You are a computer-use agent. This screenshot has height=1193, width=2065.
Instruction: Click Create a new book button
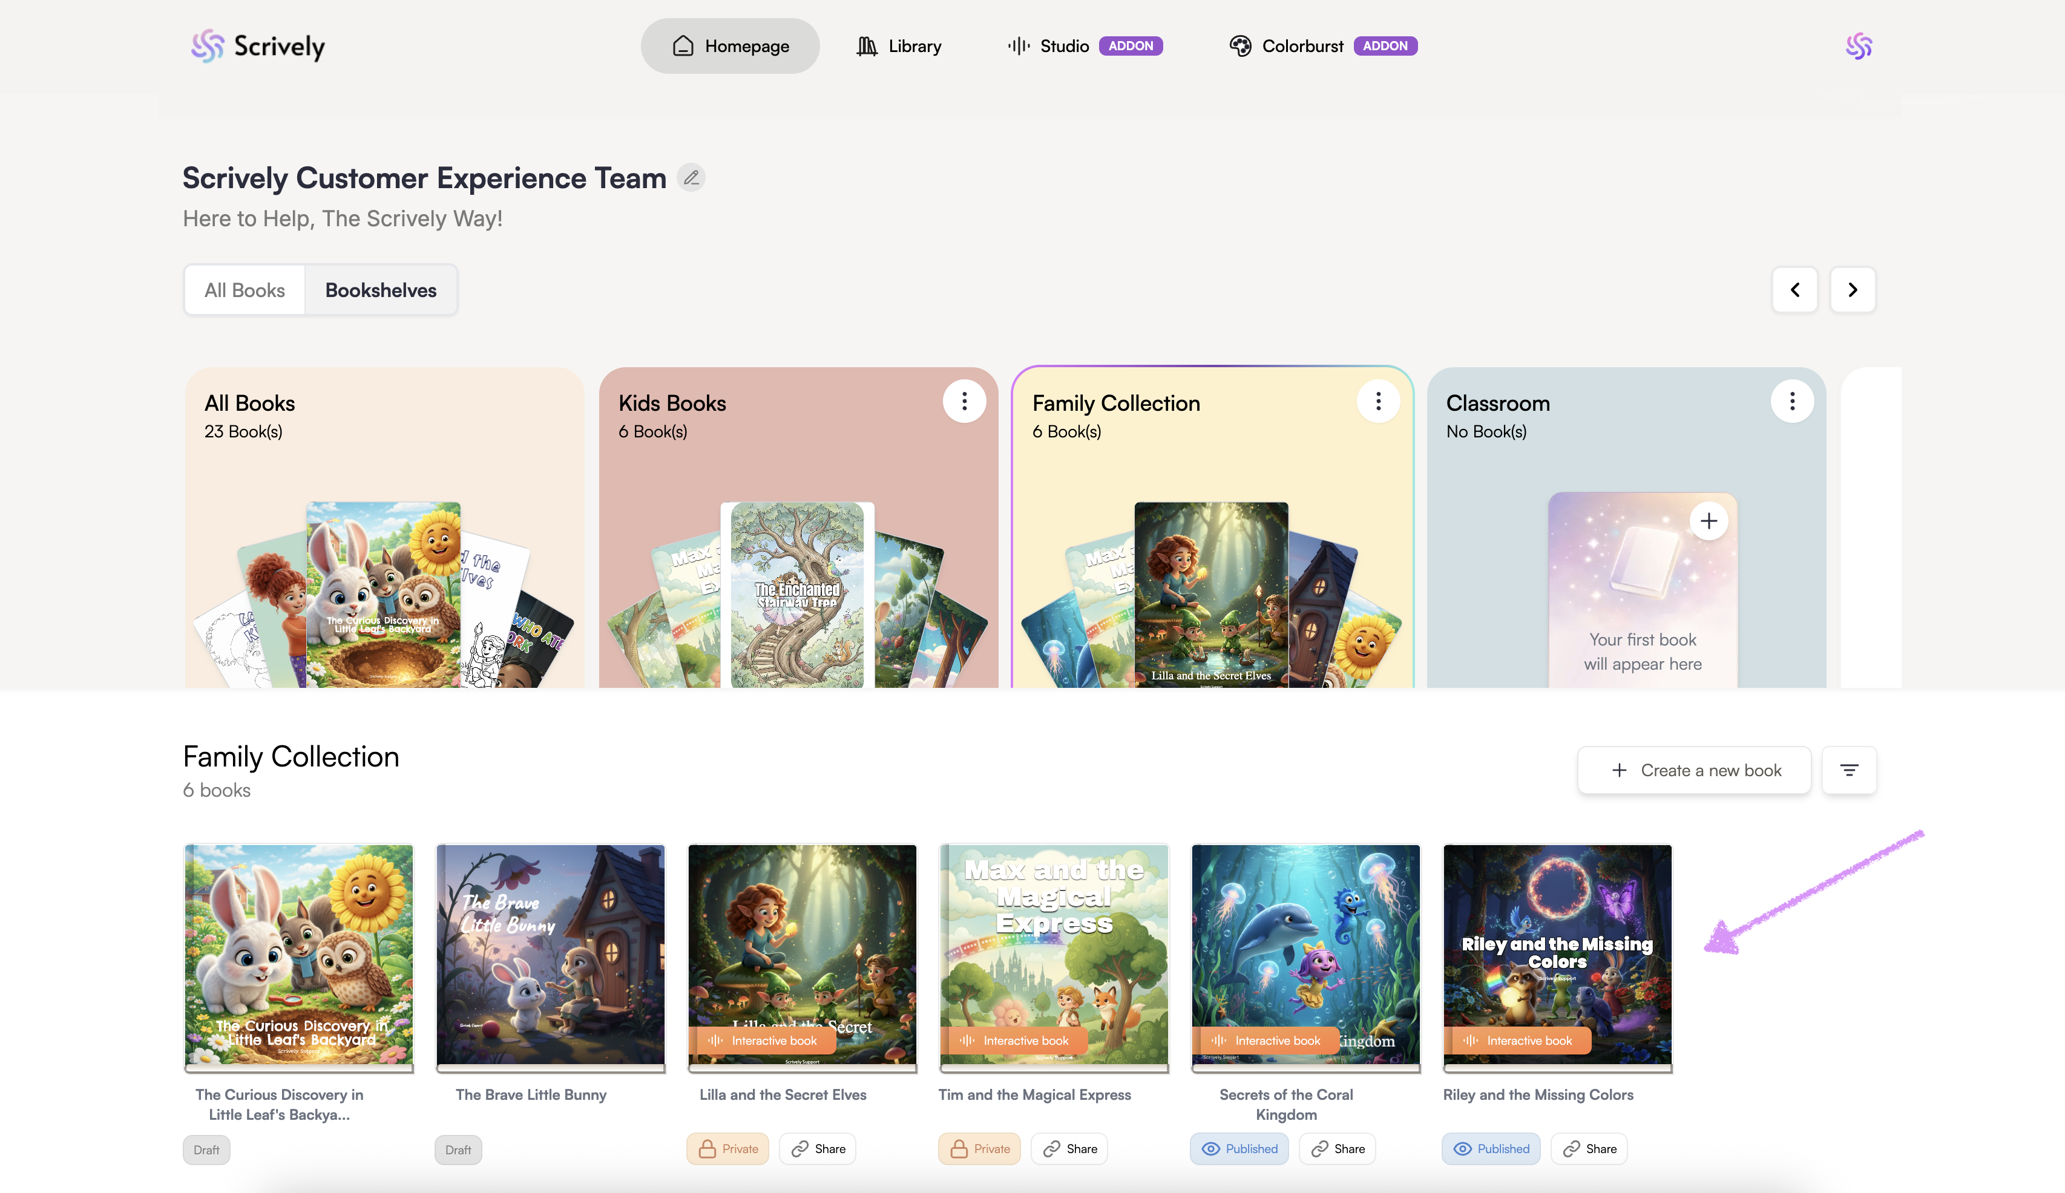1694,770
